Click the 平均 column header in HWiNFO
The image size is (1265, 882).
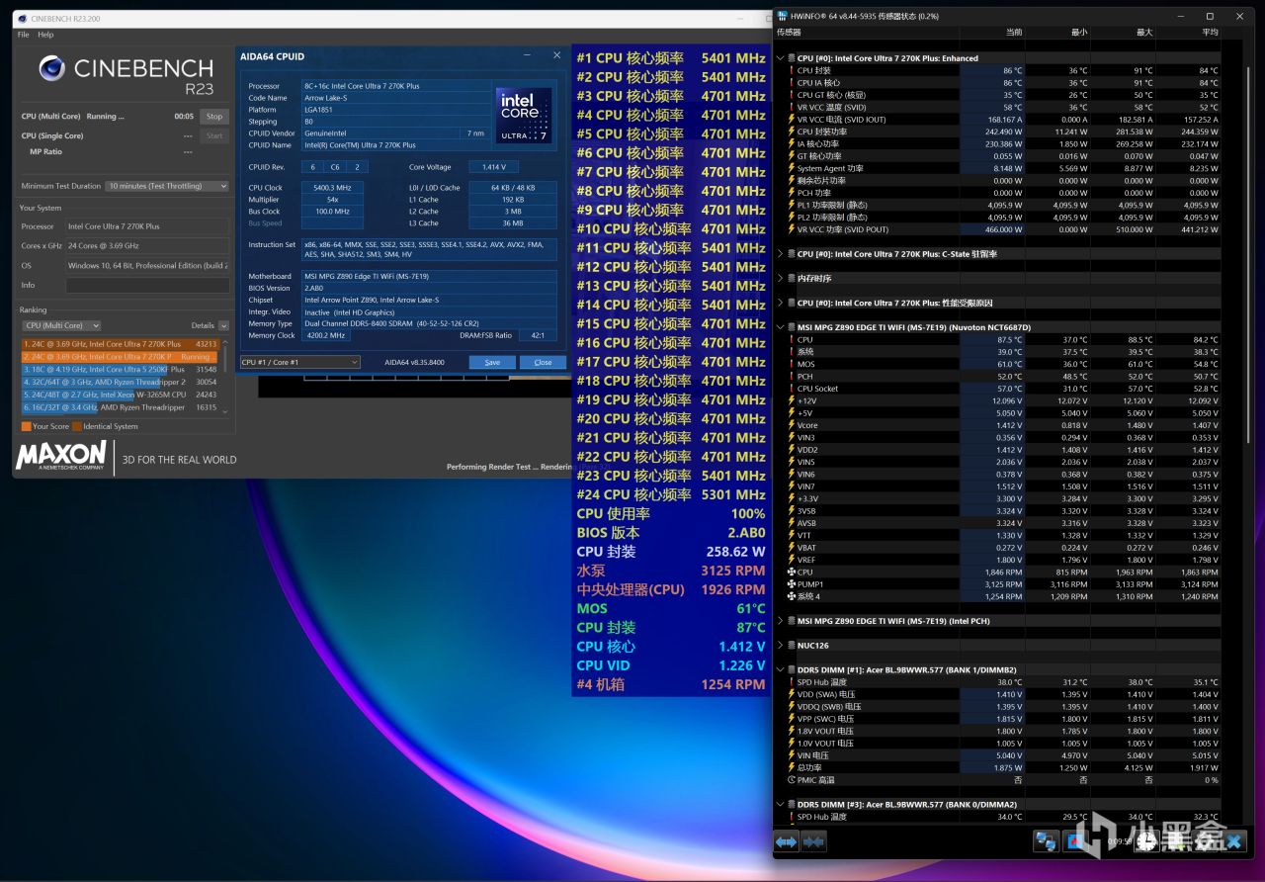point(1210,33)
